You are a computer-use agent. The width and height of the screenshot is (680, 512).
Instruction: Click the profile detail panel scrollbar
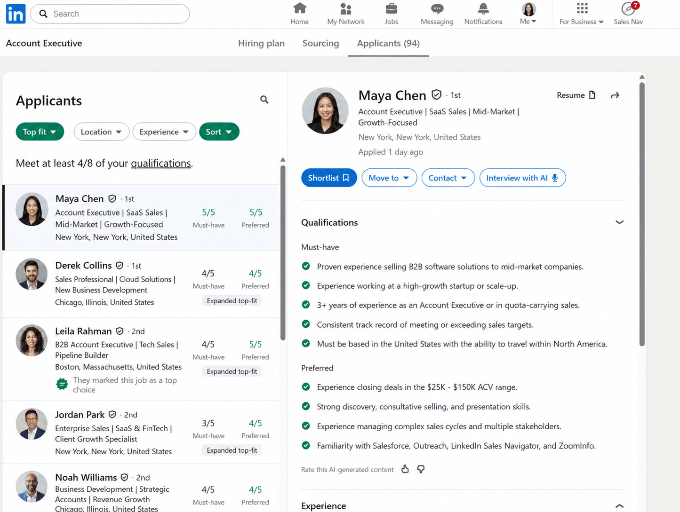(x=642, y=214)
